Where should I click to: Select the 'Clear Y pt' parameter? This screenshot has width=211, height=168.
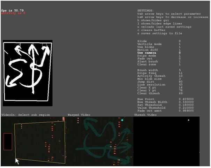click(x=146, y=90)
